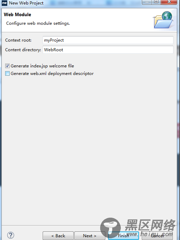180x240 pixels.
Task: Click the mushroom watermark logo
Action: pos(110,228)
